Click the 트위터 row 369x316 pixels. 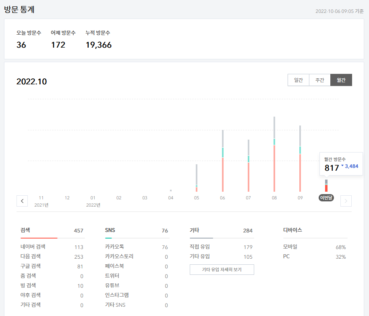(x=137, y=276)
